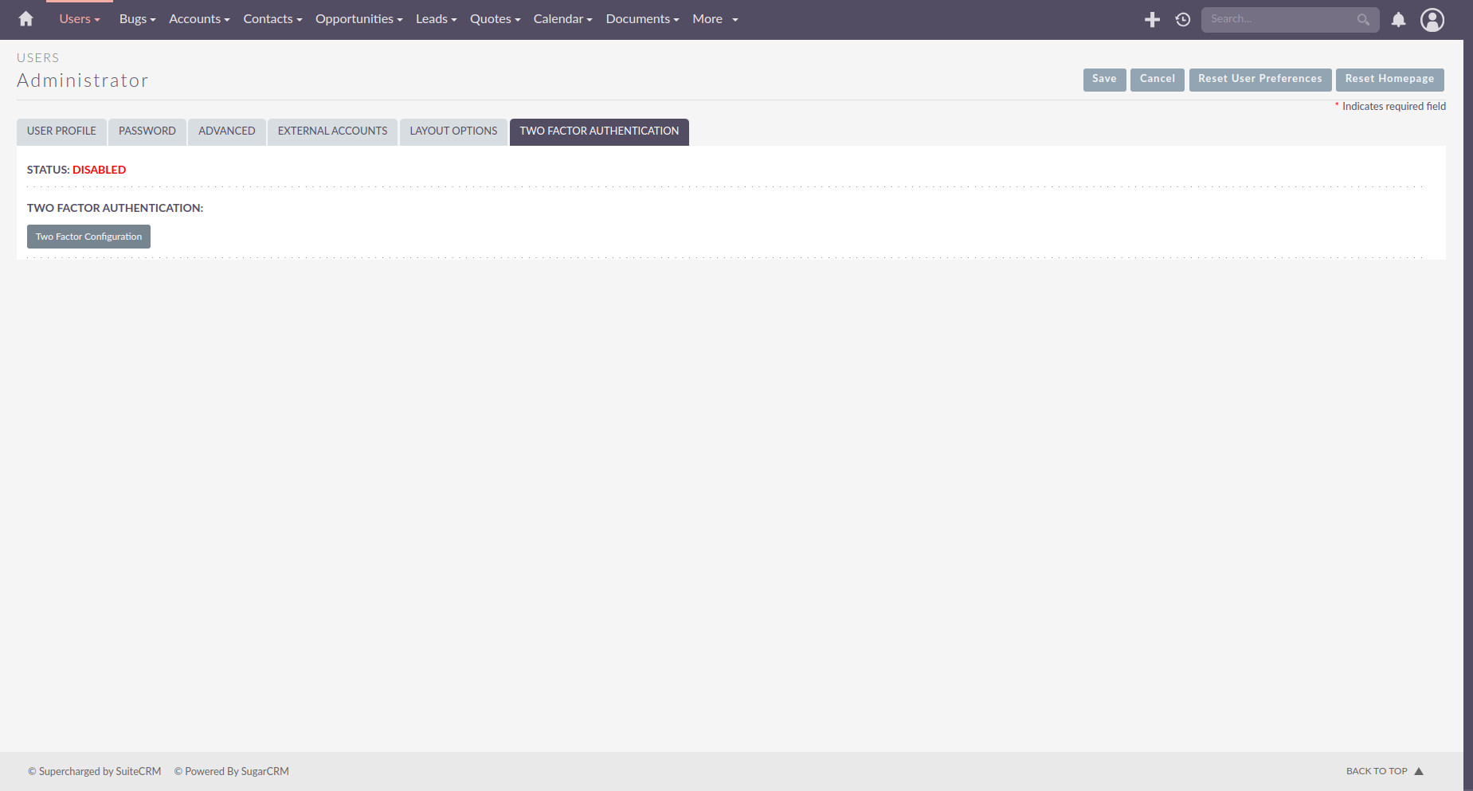Save the Administrator user settings
This screenshot has width=1473, height=791.
pos(1104,79)
